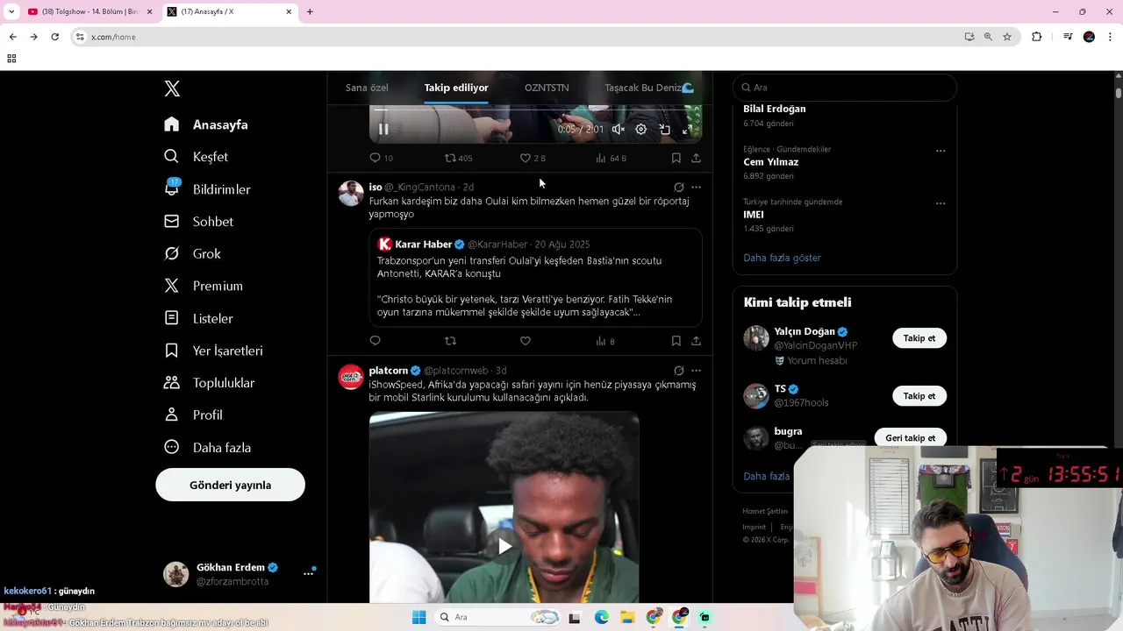This screenshot has height=631, width=1123.
Task: Open Profil in the sidebar
Action: 194,415
